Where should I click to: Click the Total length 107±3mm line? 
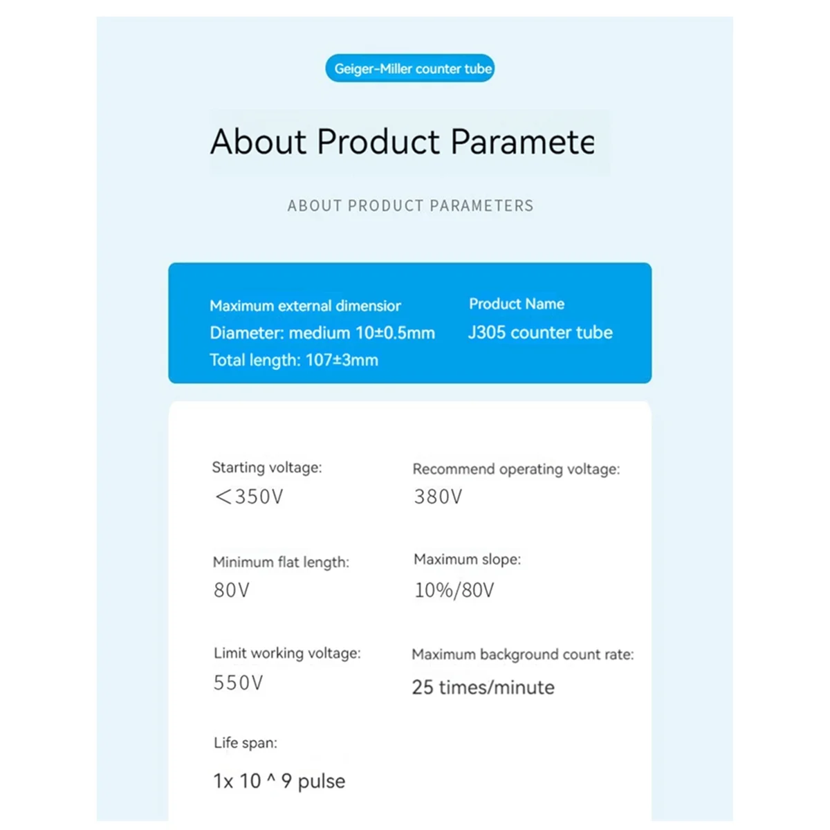pos(294,360)
